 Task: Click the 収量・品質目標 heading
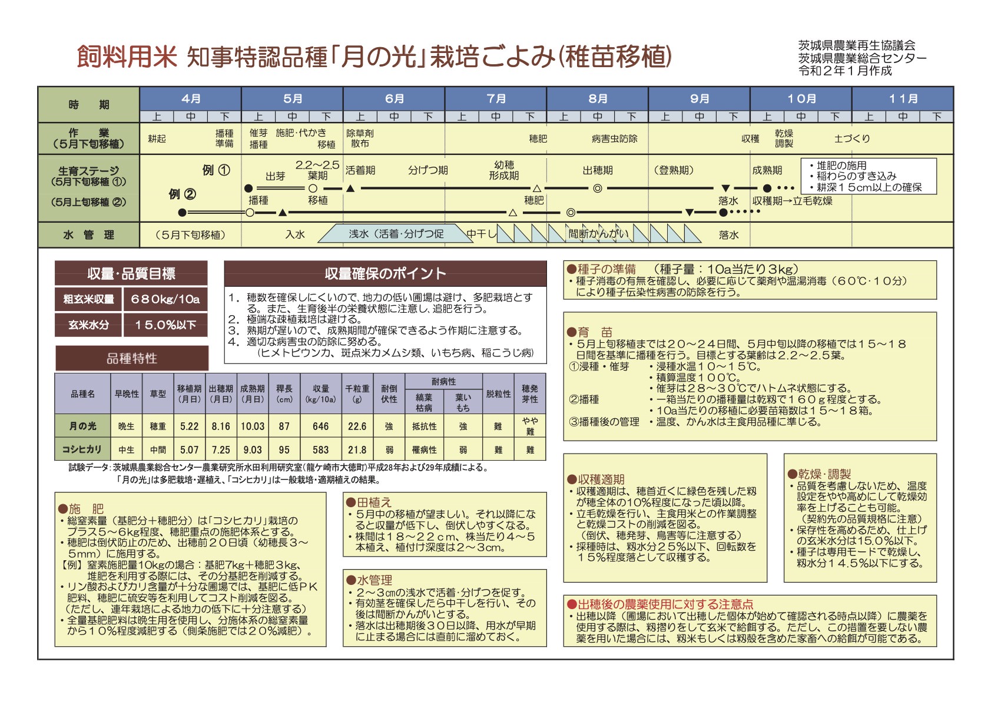[x=131, y=273]
